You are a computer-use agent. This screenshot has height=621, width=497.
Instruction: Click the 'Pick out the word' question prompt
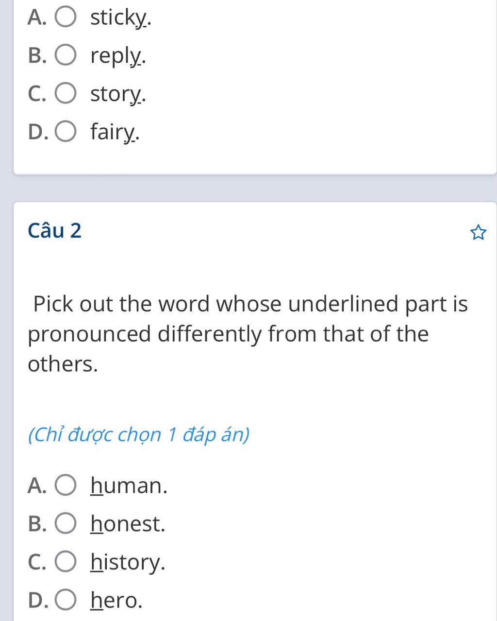(248, 334)
